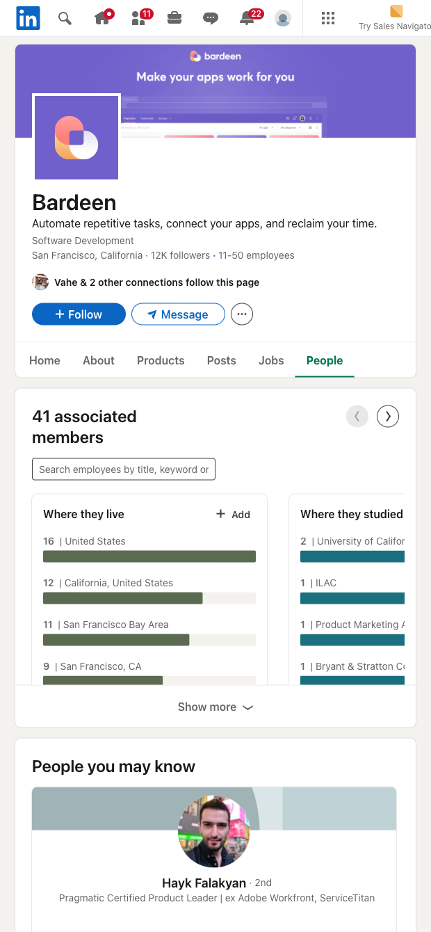This screenshot has width=431, height=932.
Task: Expand Show more insights
Action: tap(215, 707)
